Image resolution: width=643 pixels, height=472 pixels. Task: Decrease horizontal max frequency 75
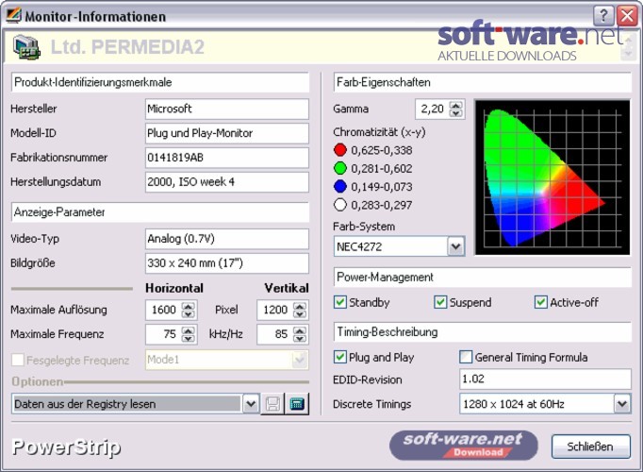click(x=189, y=338)
